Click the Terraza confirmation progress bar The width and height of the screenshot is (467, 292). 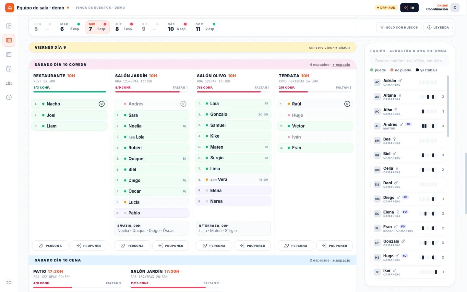(x=315, y=92)
